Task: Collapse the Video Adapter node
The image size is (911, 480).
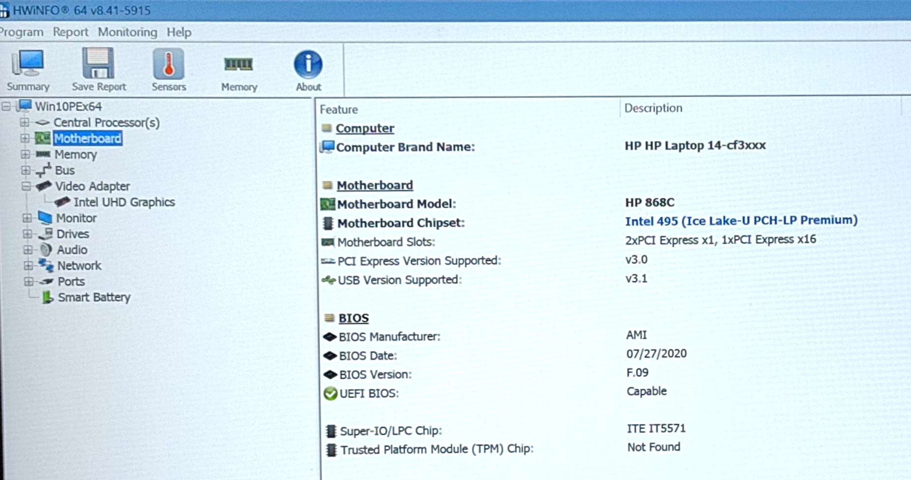Action: tap(27, 186)
